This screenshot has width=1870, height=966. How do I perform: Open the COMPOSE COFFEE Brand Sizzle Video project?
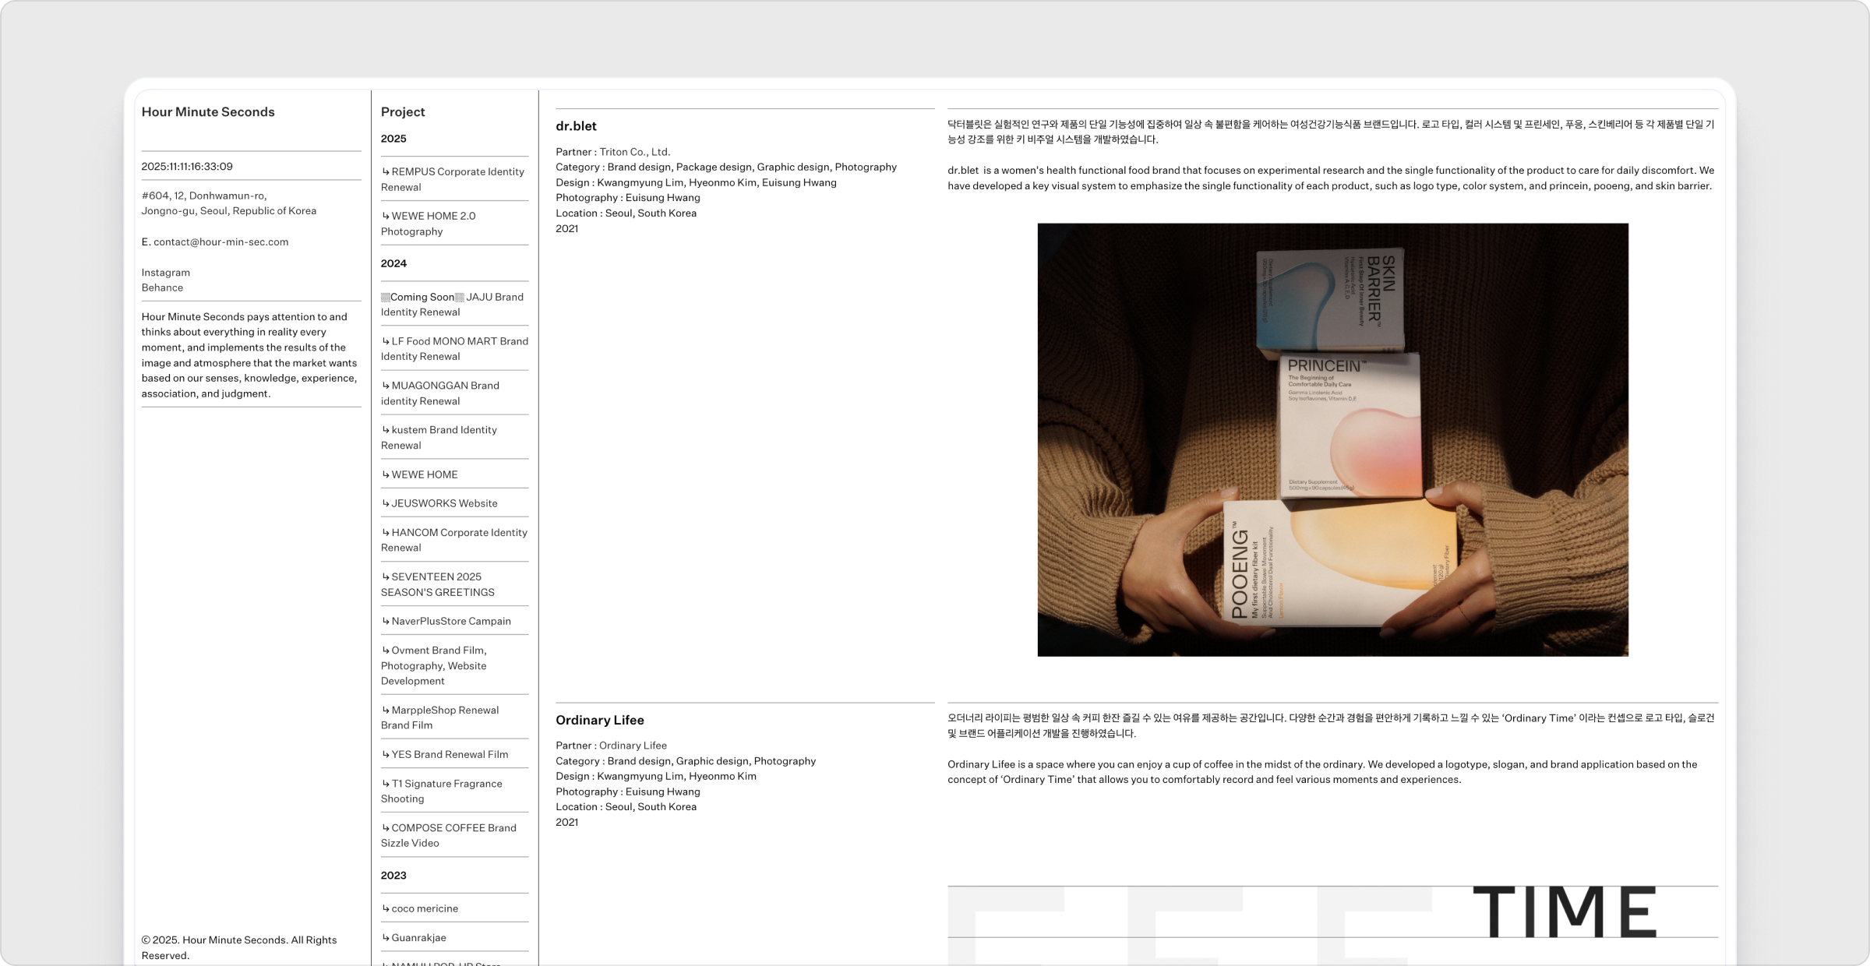(449, 835)
